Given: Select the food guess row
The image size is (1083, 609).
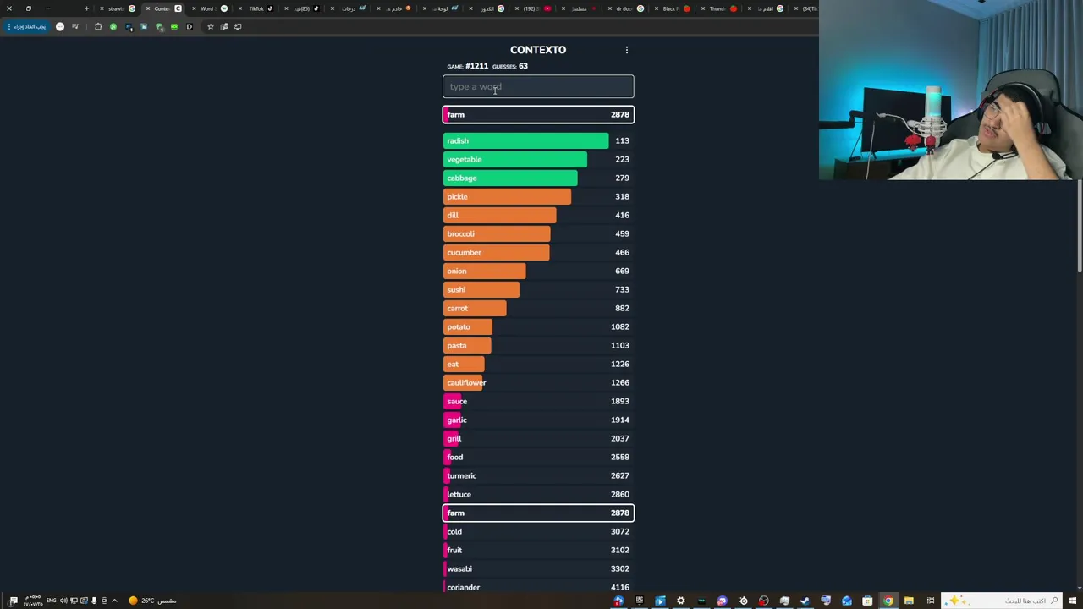Looking at the screenshot, I should (x=538, y=457).
